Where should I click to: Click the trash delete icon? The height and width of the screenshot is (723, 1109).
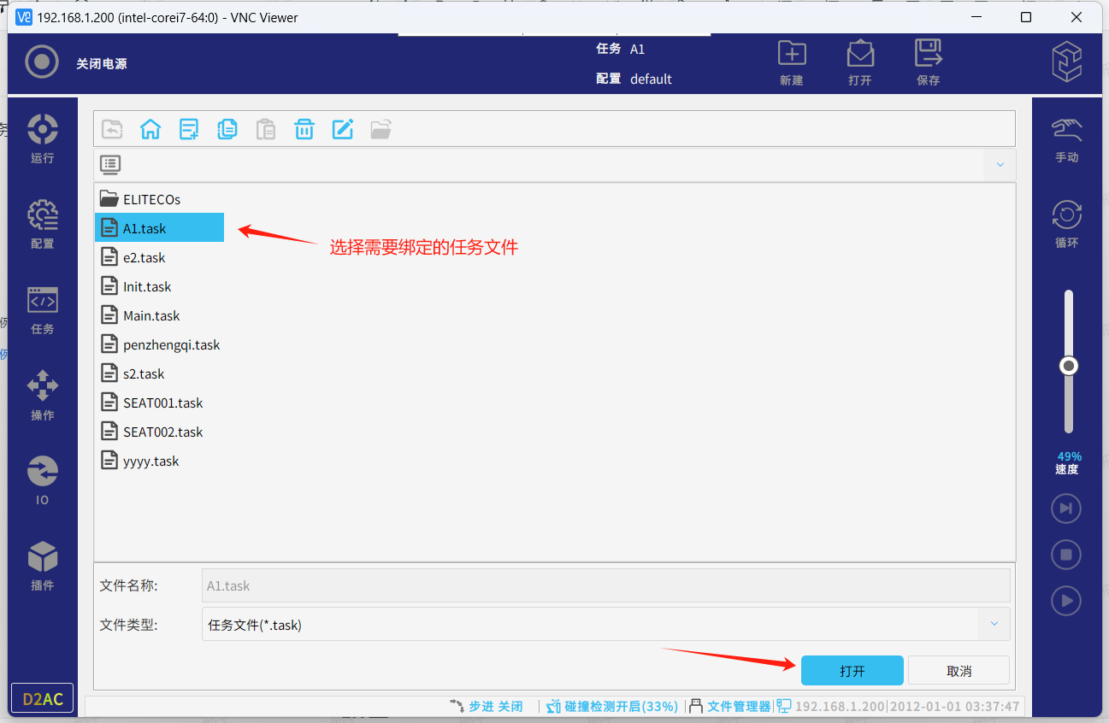pos(304,129)
